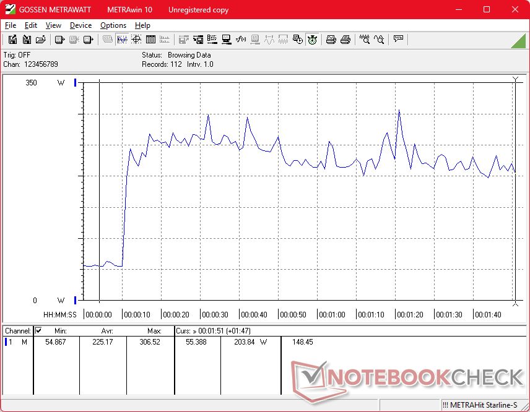Click the green stopwatch clock icon
Viewport: 530px width, 412px height.
pyautogui.click(x=312, y=40)
